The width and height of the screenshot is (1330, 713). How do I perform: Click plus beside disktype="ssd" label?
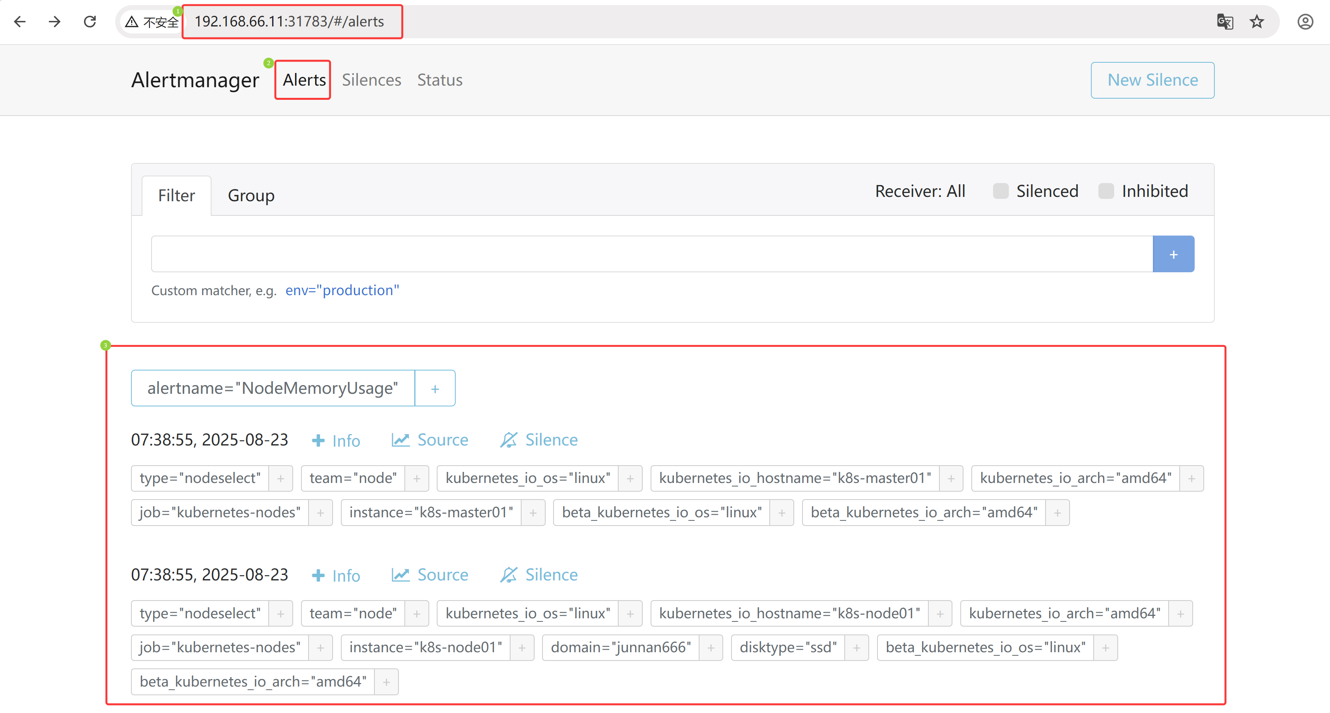857,648
